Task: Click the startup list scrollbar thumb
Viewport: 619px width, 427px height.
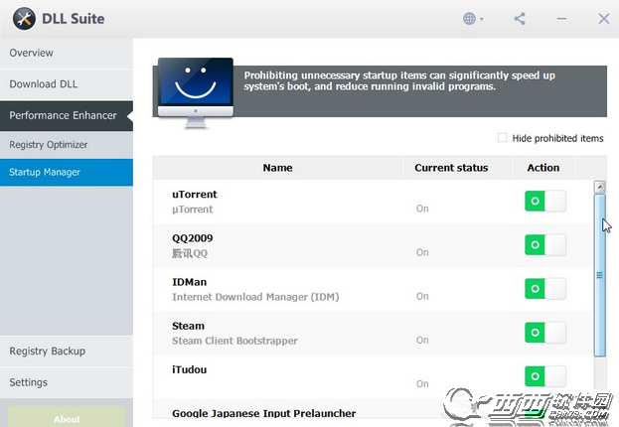Action: [600, 275]
